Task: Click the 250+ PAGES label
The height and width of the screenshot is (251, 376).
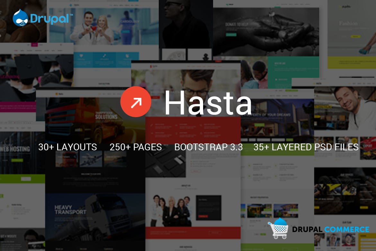Action: 135,147
